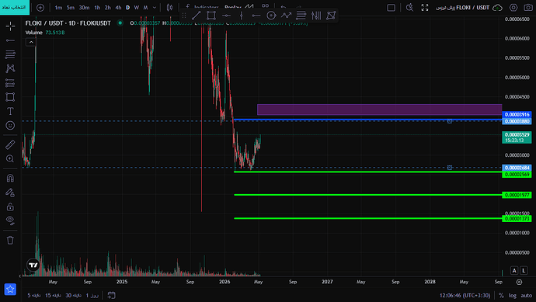
Task: Click the cyan symbol select button
Action: [x=15, y=7]
